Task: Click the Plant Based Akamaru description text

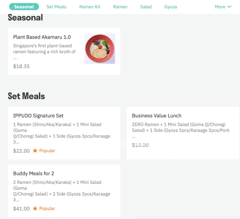Action: (x=44, y=49)
